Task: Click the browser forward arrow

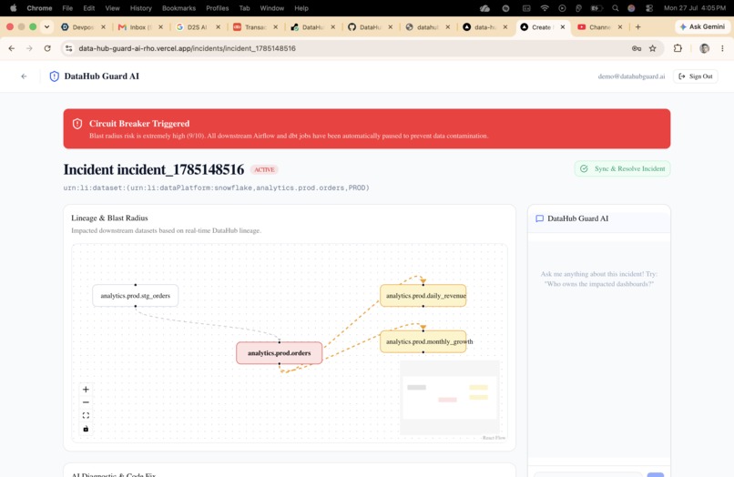Action: pos(29,48)
